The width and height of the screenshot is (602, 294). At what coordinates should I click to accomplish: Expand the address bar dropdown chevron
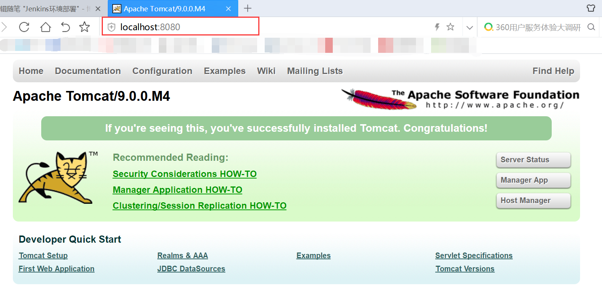coord(470,27)
